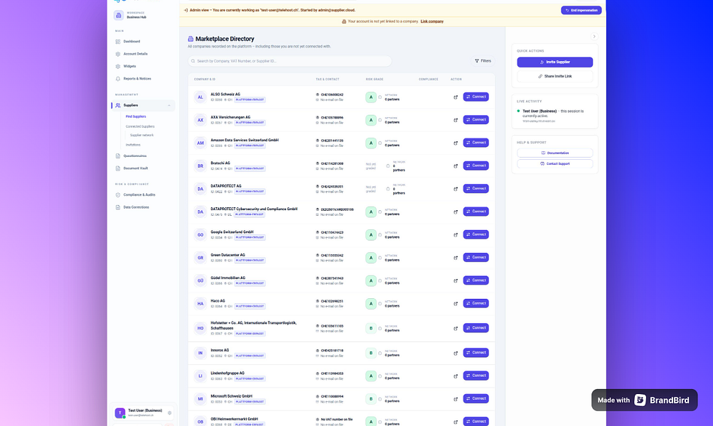Click the Reports & Notices bell icon
This screenshot has width=713, height=426.
tap(118, 79)
